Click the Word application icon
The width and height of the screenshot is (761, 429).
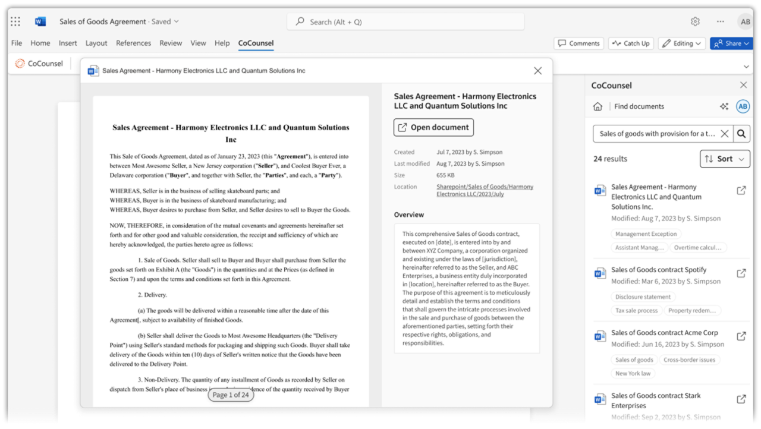[x=40, y=21]
